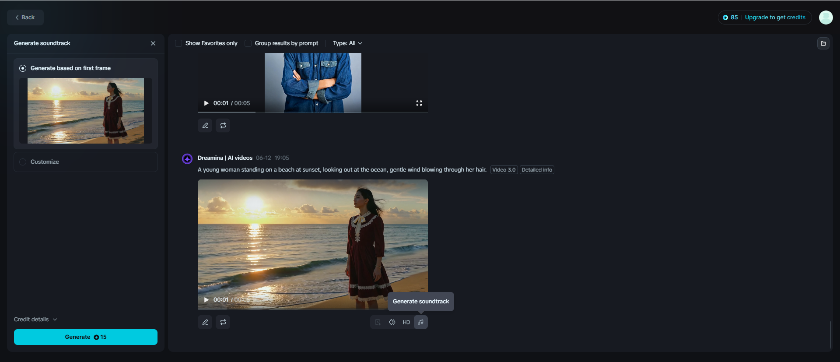The image size is (840, 362).
Task: Click the upscale icon left of interpolation
Action: click(x=378, y=322)
